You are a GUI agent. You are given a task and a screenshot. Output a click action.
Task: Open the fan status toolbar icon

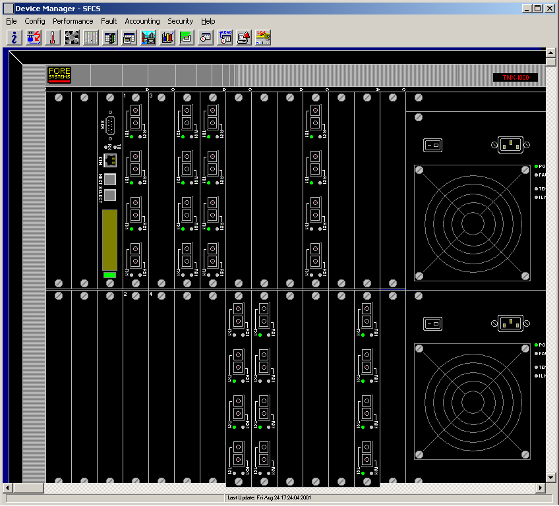click(72, 38)
